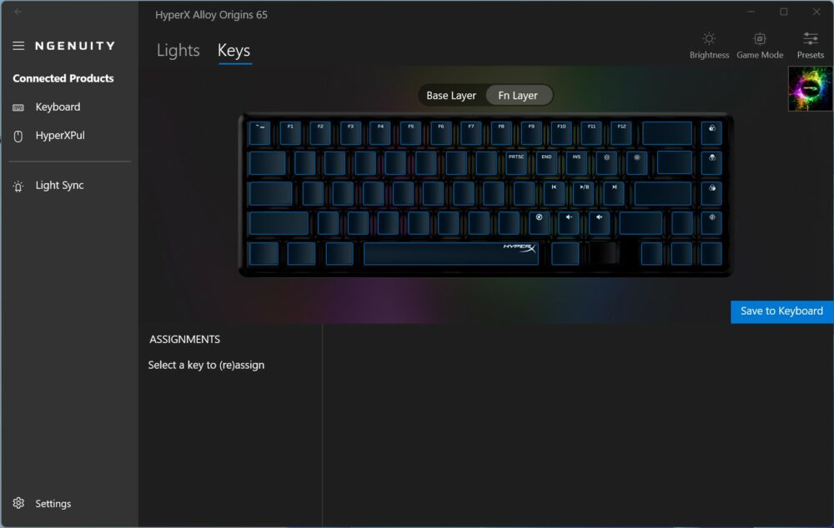Toggle Game Mode from the toolbar

pyautogui.click(x=760, y=45)
